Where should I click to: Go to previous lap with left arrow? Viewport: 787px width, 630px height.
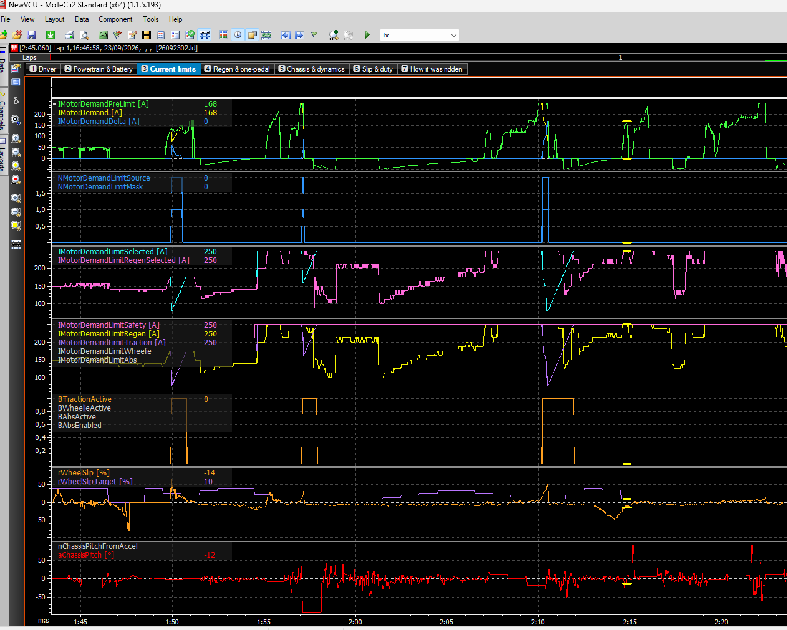[x=286, y=35]
